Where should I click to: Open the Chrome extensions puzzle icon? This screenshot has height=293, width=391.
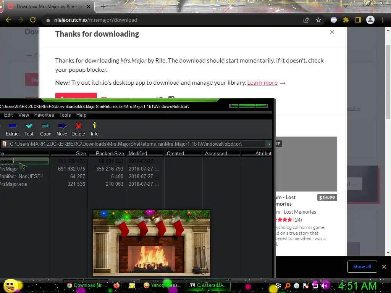[346, 20]
